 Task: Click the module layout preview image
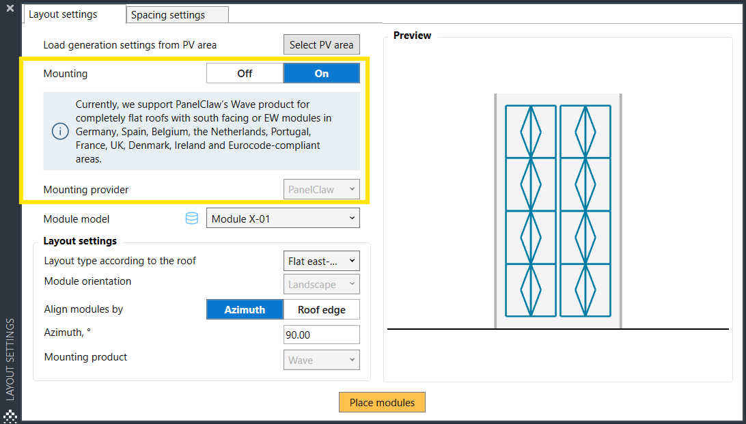[558, 211]
